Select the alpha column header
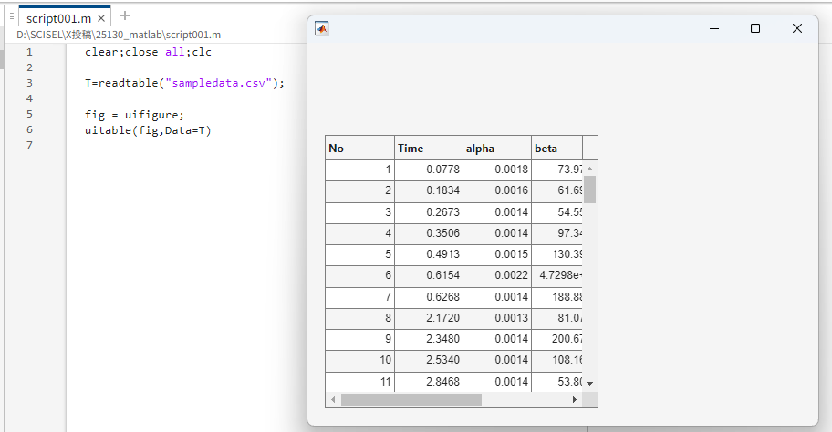Viewport: 832px width, 432px height. click(x=496, y=149)
